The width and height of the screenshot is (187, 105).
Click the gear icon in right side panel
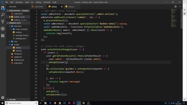pos(185,14)
